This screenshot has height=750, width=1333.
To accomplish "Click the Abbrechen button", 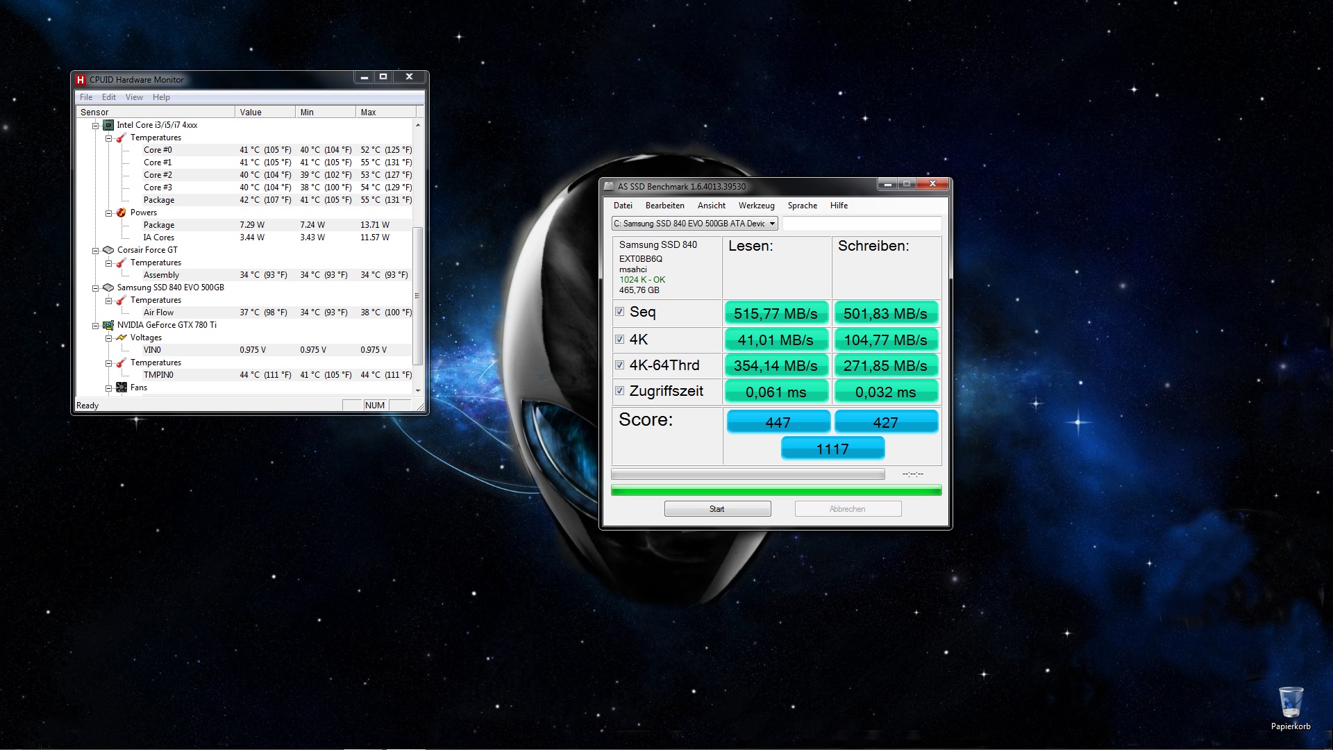I will (x=848, y=509).
